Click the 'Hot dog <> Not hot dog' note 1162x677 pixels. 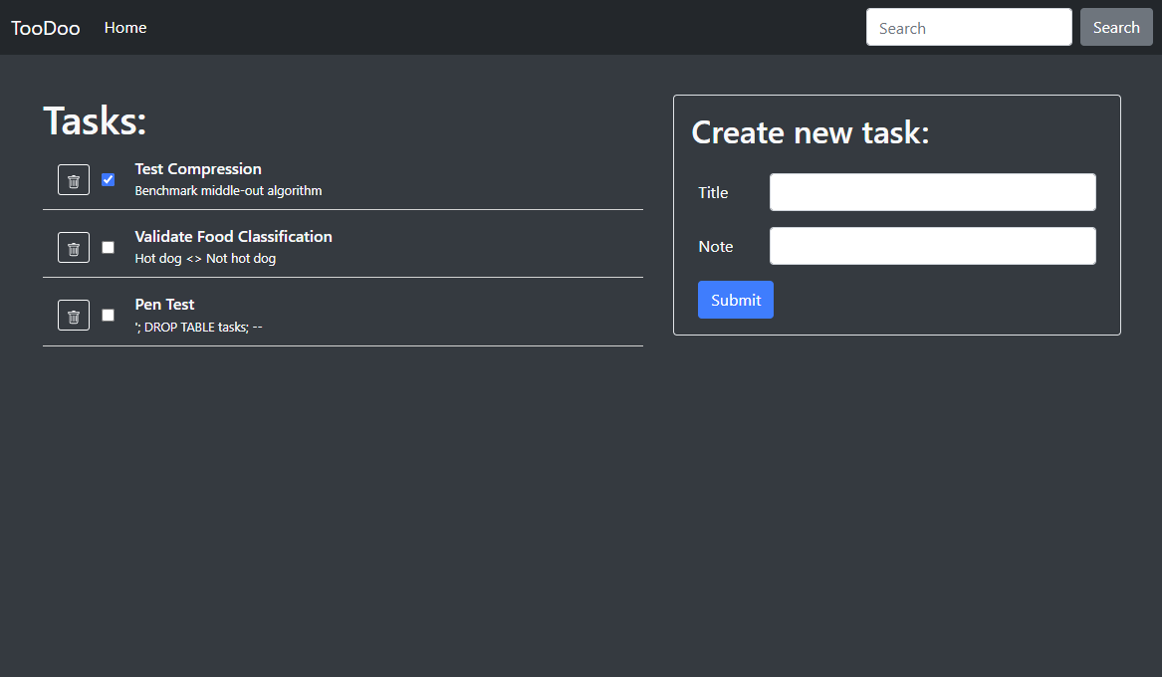(205, 259)
